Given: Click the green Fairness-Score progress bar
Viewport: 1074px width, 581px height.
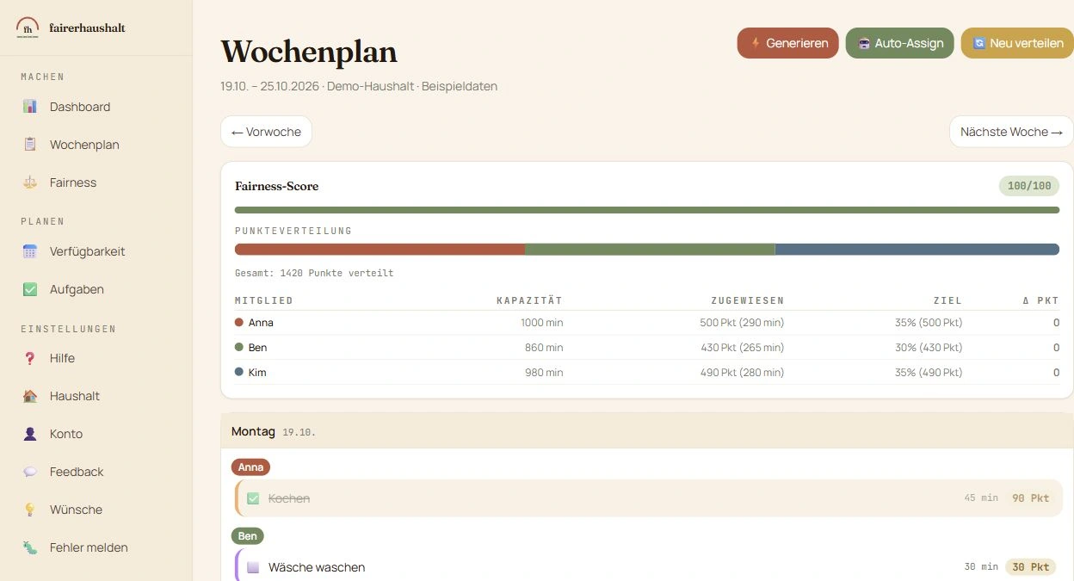Looking at the screenshot, I should (x=647, y=210).
